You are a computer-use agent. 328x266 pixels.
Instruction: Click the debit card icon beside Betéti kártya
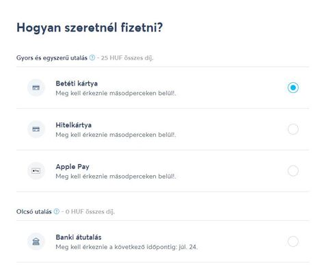(36, 88)
